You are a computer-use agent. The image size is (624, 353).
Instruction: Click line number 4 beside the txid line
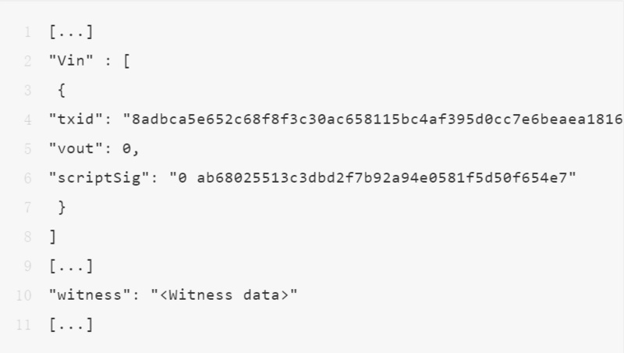pyautogui.click(x=27, y=119)
